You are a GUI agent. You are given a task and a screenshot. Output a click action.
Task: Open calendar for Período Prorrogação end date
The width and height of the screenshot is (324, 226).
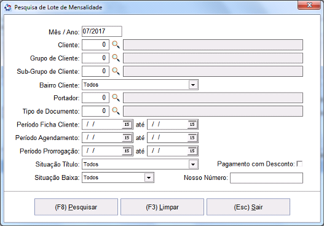tap(192, 151)
